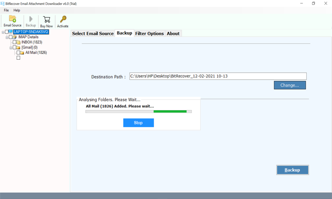Stop the folder analysis
332x199 pixels.
point(138,123)
